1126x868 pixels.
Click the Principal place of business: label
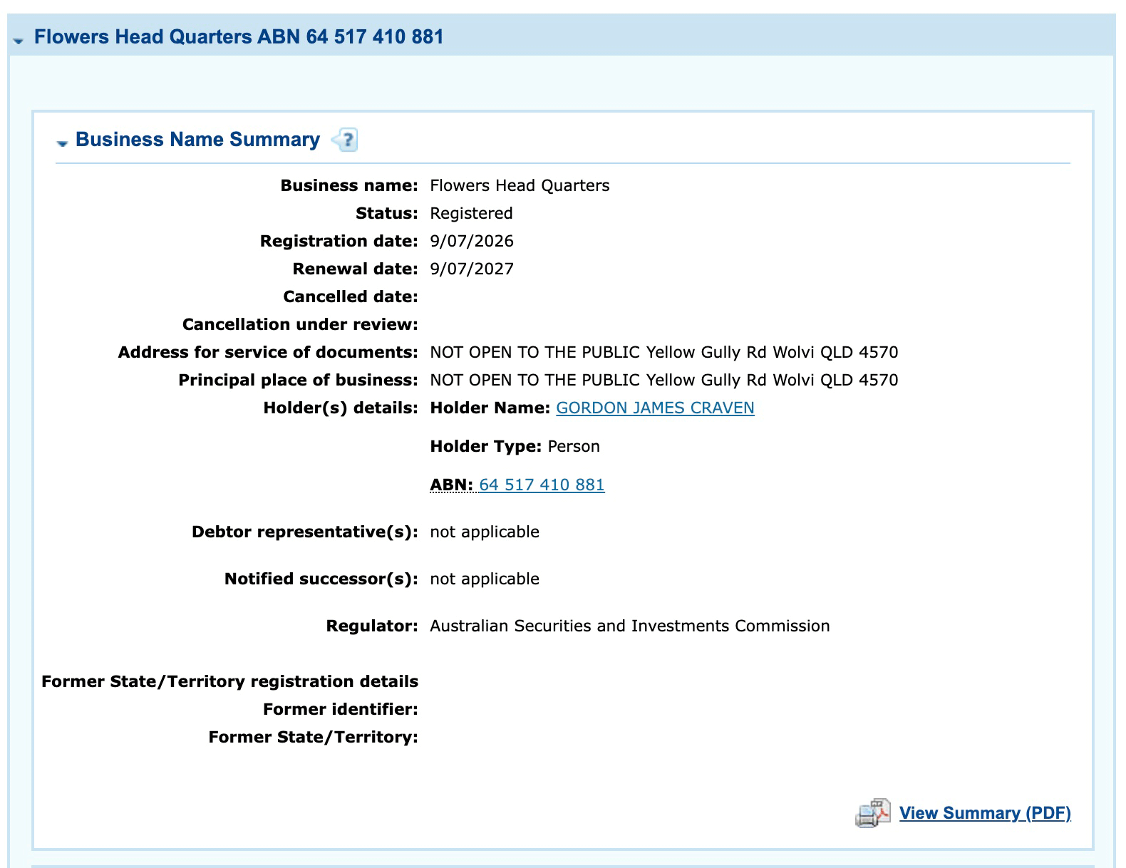[298, 380]
